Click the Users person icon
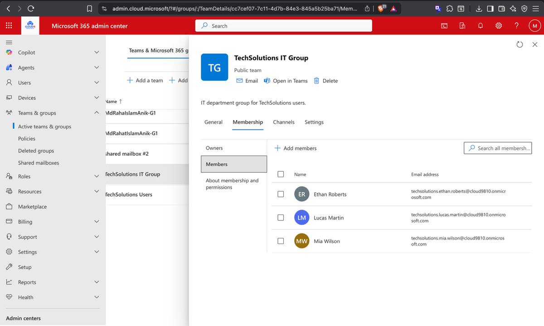544x326 pixels. (9, 83)
